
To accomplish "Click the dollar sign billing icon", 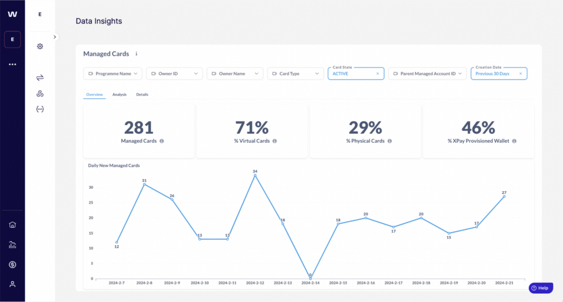I will [x=13, y=265].
